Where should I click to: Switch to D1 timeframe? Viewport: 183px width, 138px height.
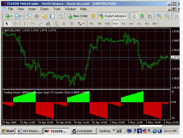point(139,24)
